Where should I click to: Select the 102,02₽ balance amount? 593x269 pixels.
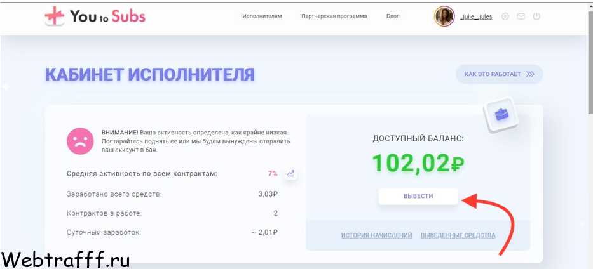[418, 164]
